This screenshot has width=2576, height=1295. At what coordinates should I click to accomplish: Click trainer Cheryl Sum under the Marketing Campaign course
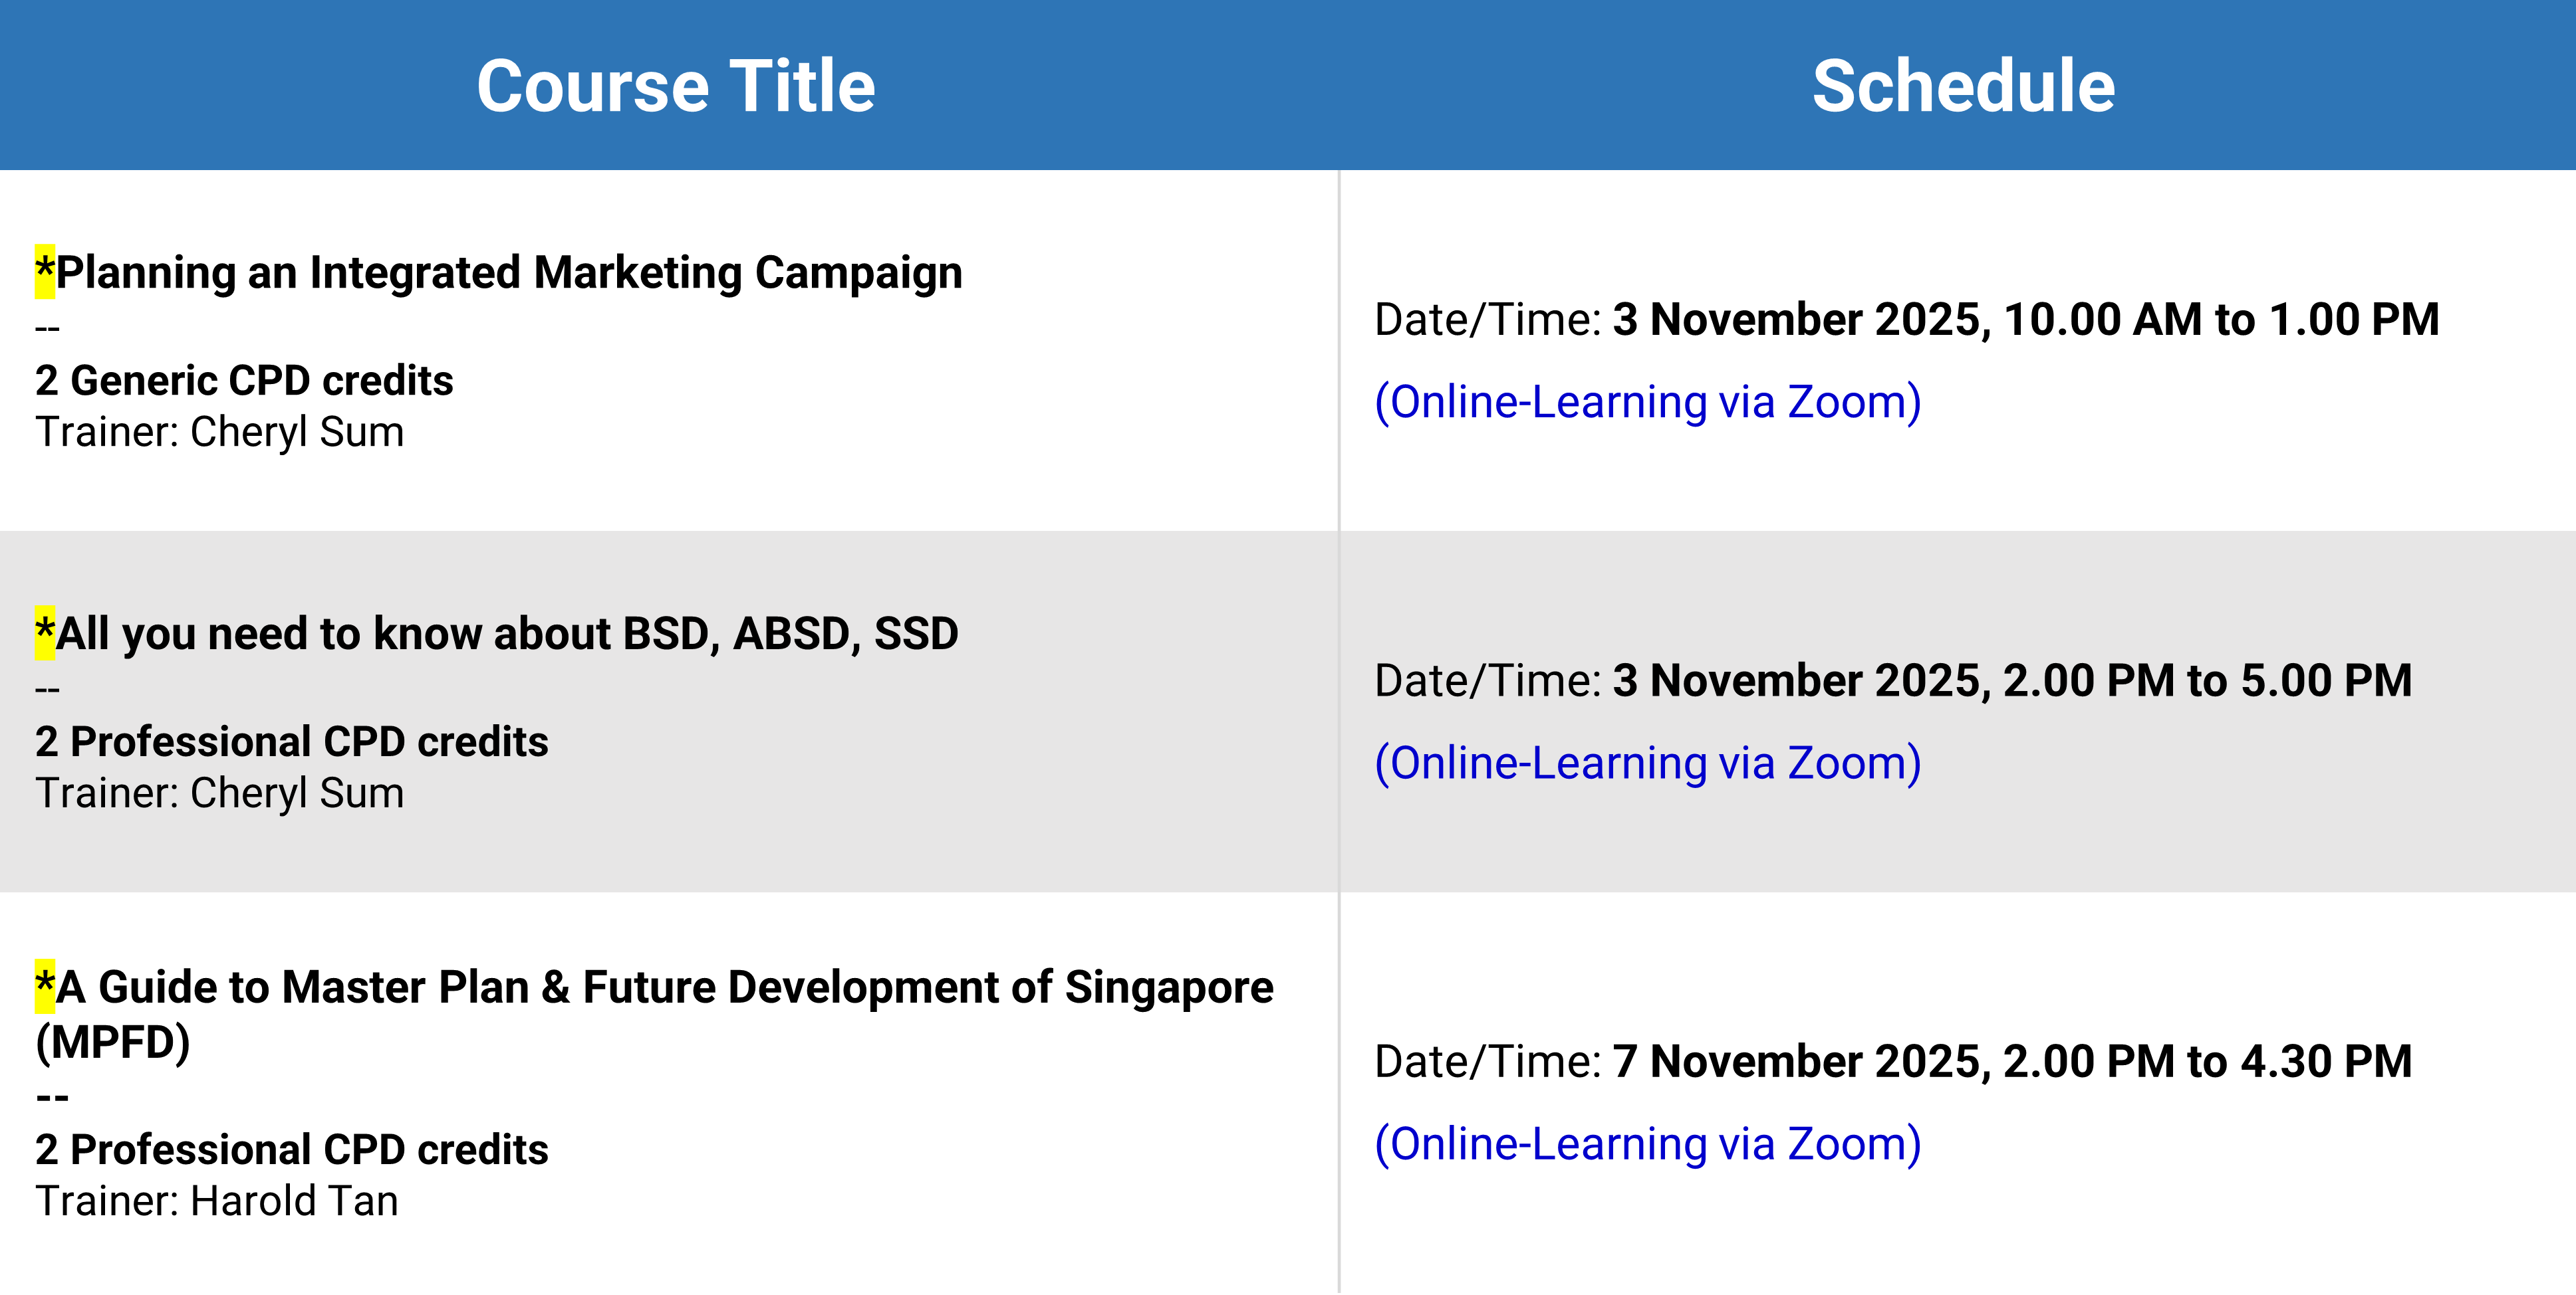tap(220, 433)
